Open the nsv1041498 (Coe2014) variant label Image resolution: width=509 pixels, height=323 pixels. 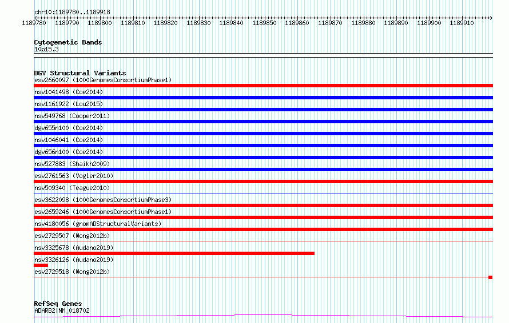pos(69,92)
